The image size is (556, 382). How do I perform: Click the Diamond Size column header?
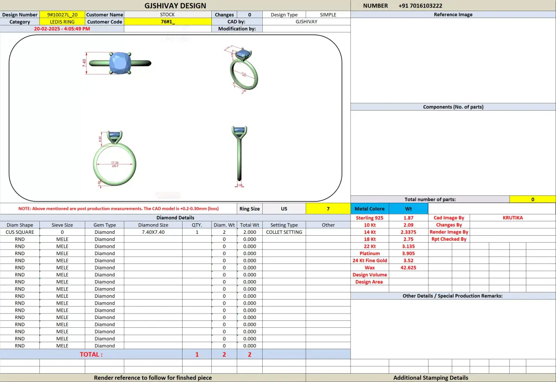(x=153, y=225)
